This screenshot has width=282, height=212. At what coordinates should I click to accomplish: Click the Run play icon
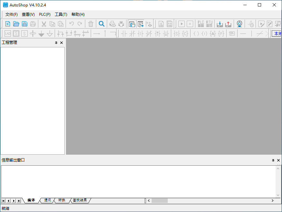(x=182, y=24)
